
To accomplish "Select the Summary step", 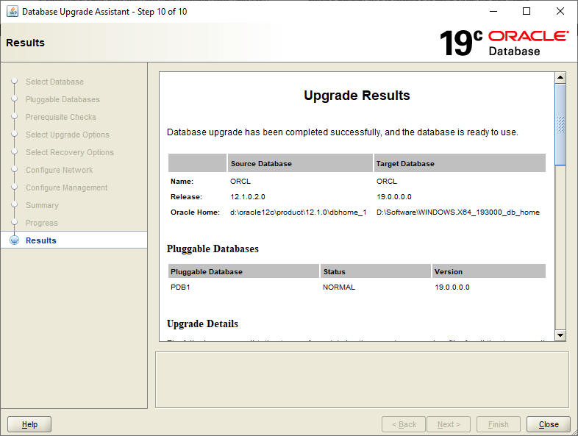I will click(42, 205).
